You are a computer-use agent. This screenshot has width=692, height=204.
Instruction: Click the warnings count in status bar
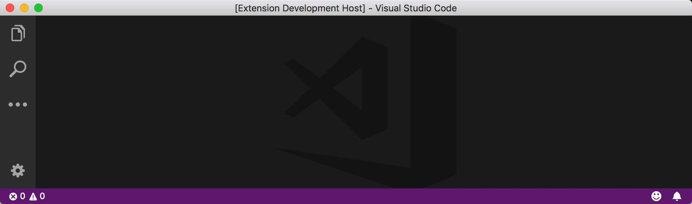[37, 196]
